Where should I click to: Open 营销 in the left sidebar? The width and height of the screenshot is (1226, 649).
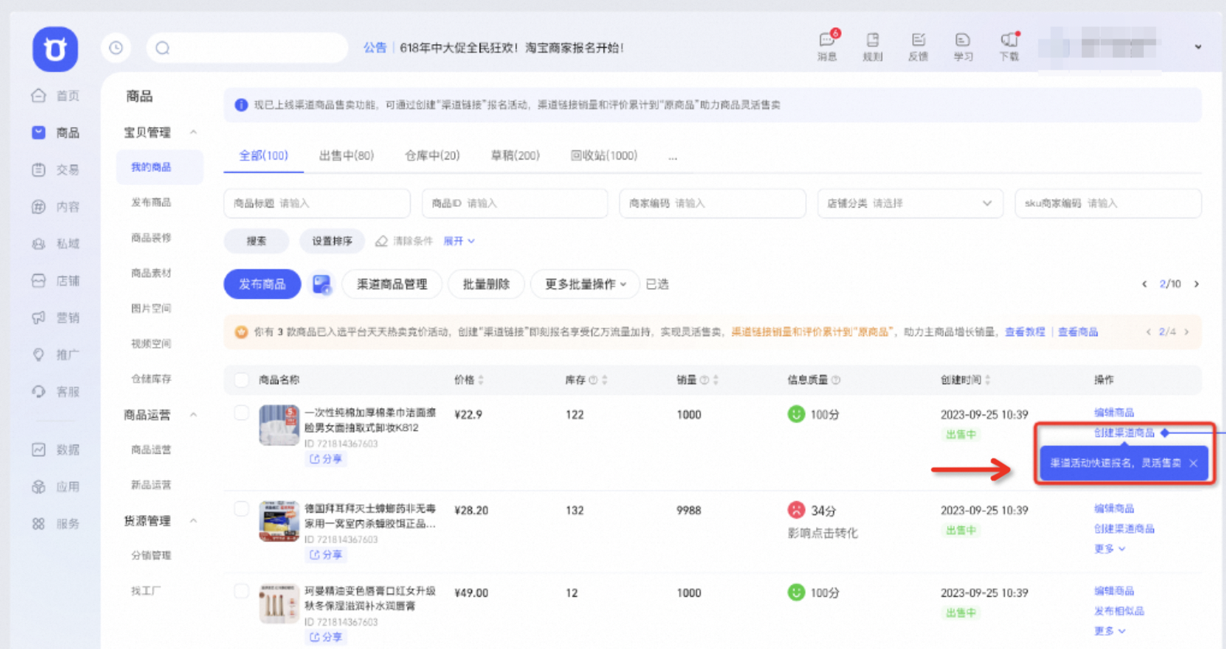coord(56,318)
